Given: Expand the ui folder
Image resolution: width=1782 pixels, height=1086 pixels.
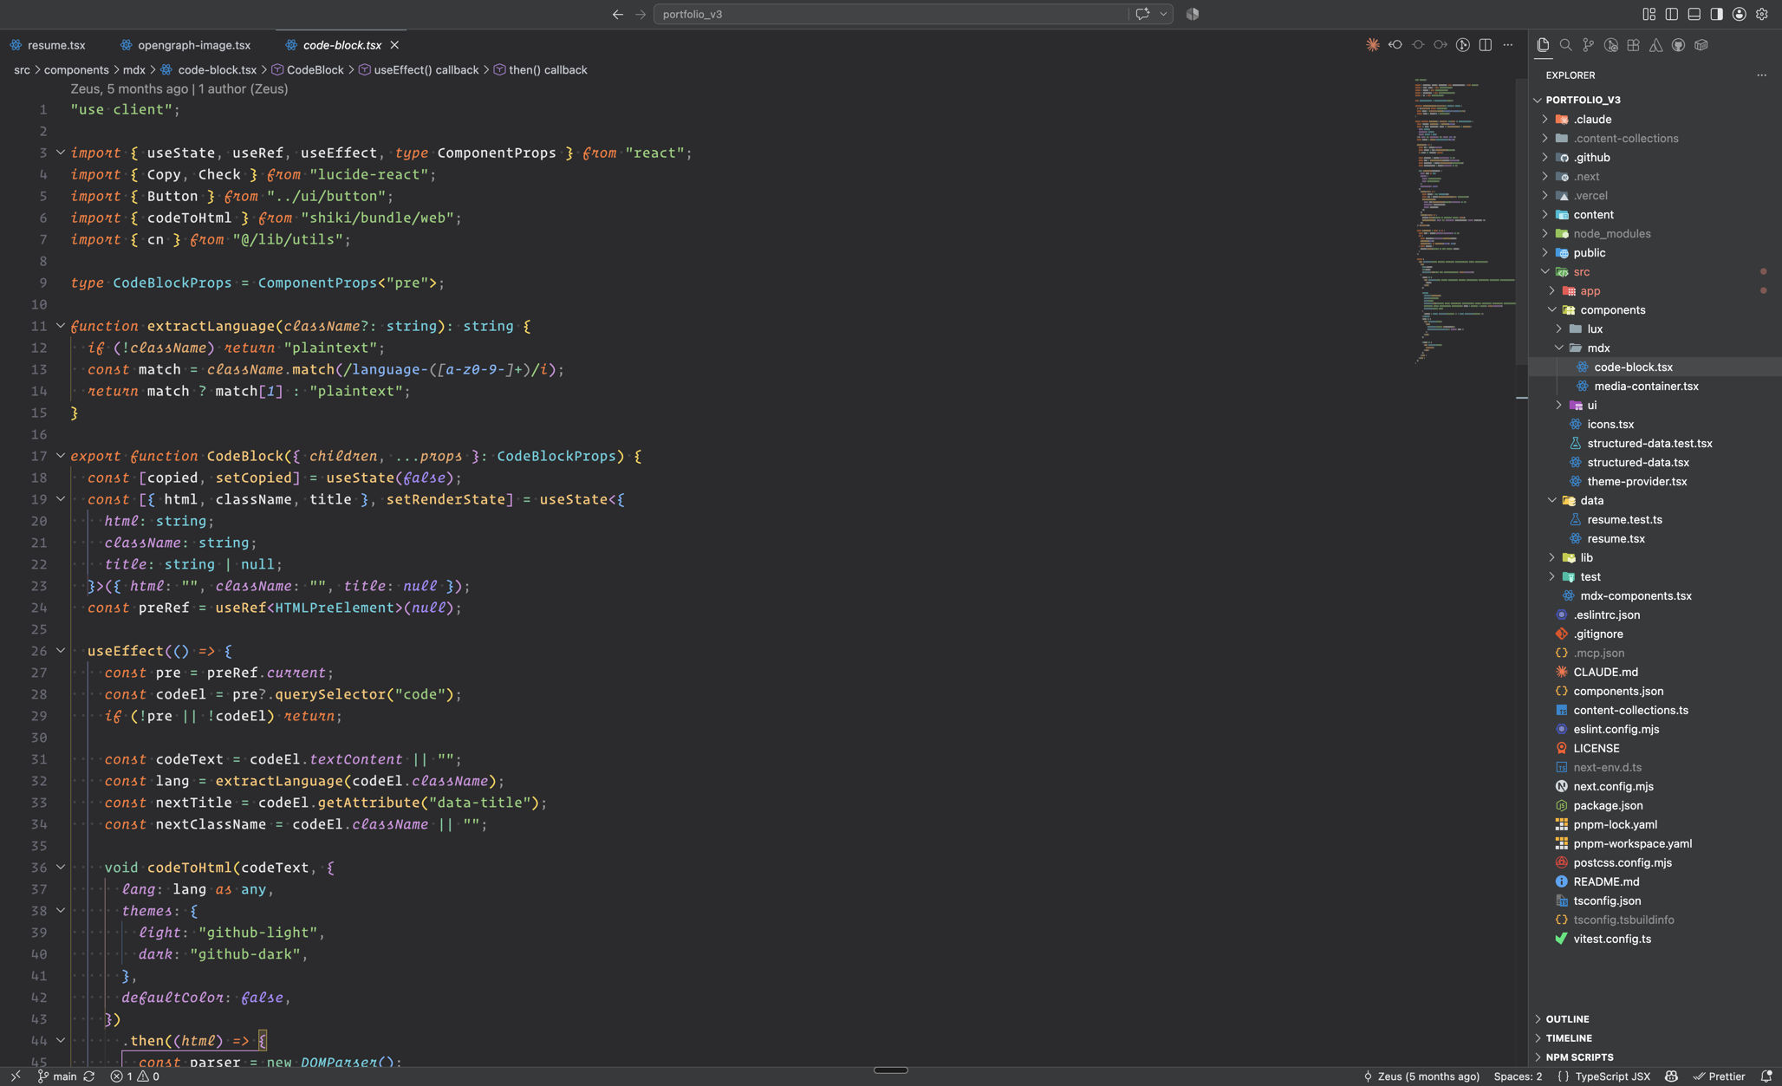Looking at the screenshot, I should (x=1558, y=406).
